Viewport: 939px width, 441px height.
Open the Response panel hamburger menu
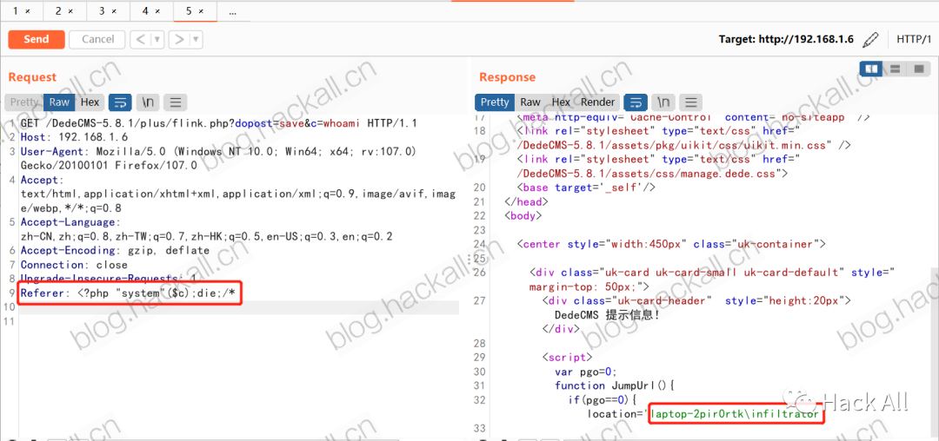point(690,102)
